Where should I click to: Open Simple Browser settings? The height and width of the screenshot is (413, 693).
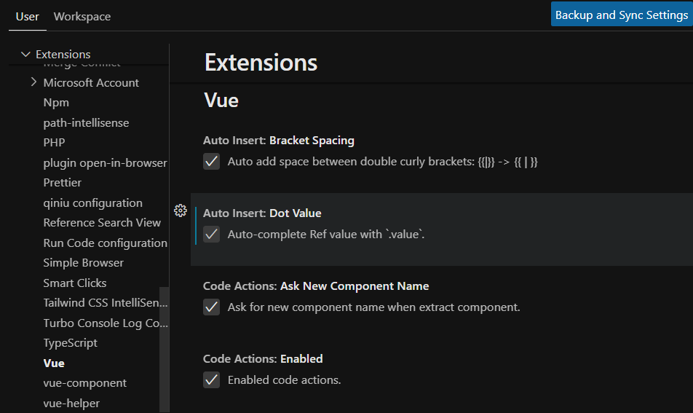[84, 263]
